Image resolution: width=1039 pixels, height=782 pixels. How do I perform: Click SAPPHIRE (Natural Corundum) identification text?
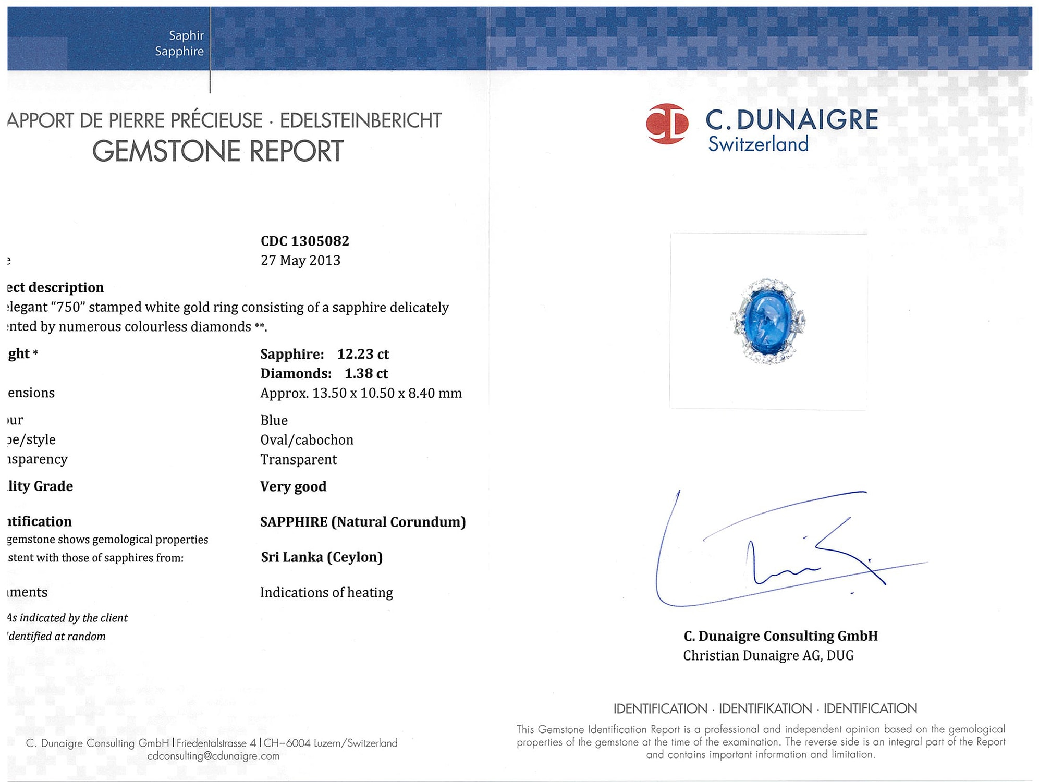click(362, 522)
